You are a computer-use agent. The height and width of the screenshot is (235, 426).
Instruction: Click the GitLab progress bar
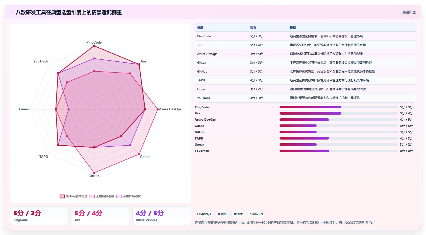339,126
